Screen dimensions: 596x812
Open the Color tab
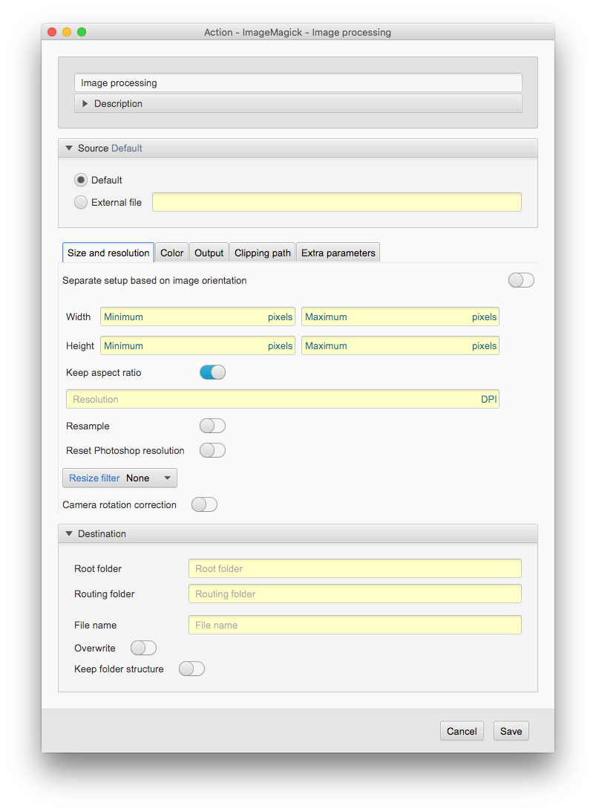(171, 253)
